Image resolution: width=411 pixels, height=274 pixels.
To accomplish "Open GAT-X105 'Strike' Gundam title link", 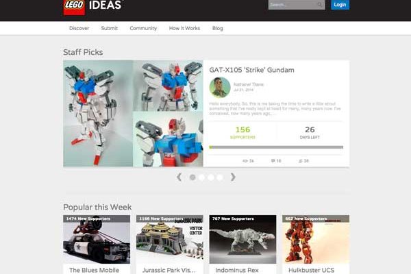I will [251, 70].
